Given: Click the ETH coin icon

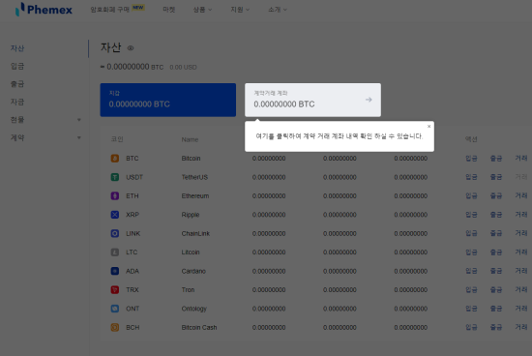Looking at the screenshot, I should [115, 195].
